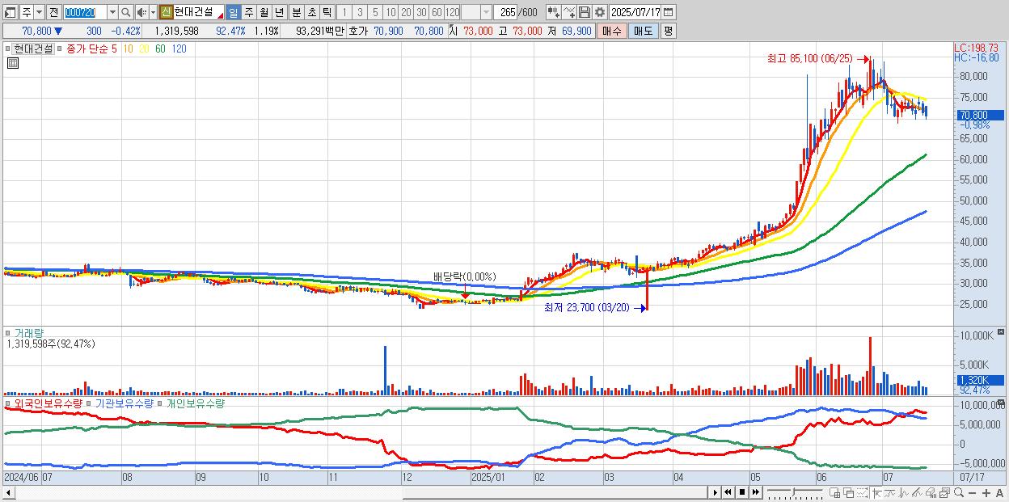
Task: Select period button 5
Action: pos(375,12)
